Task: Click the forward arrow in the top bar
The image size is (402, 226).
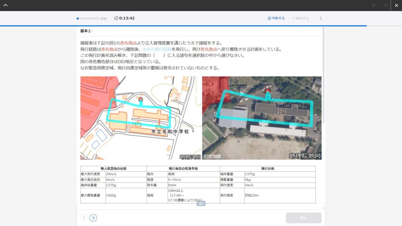Action: [385, 5]
